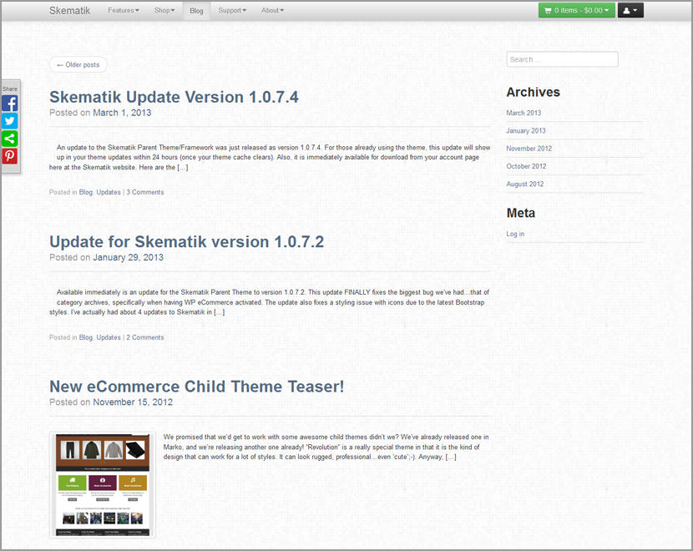This screenshot has height=551, width=693.
Task: Open Updates category under the 1.0.7.4 post
Action: click(x=109, y=192)
